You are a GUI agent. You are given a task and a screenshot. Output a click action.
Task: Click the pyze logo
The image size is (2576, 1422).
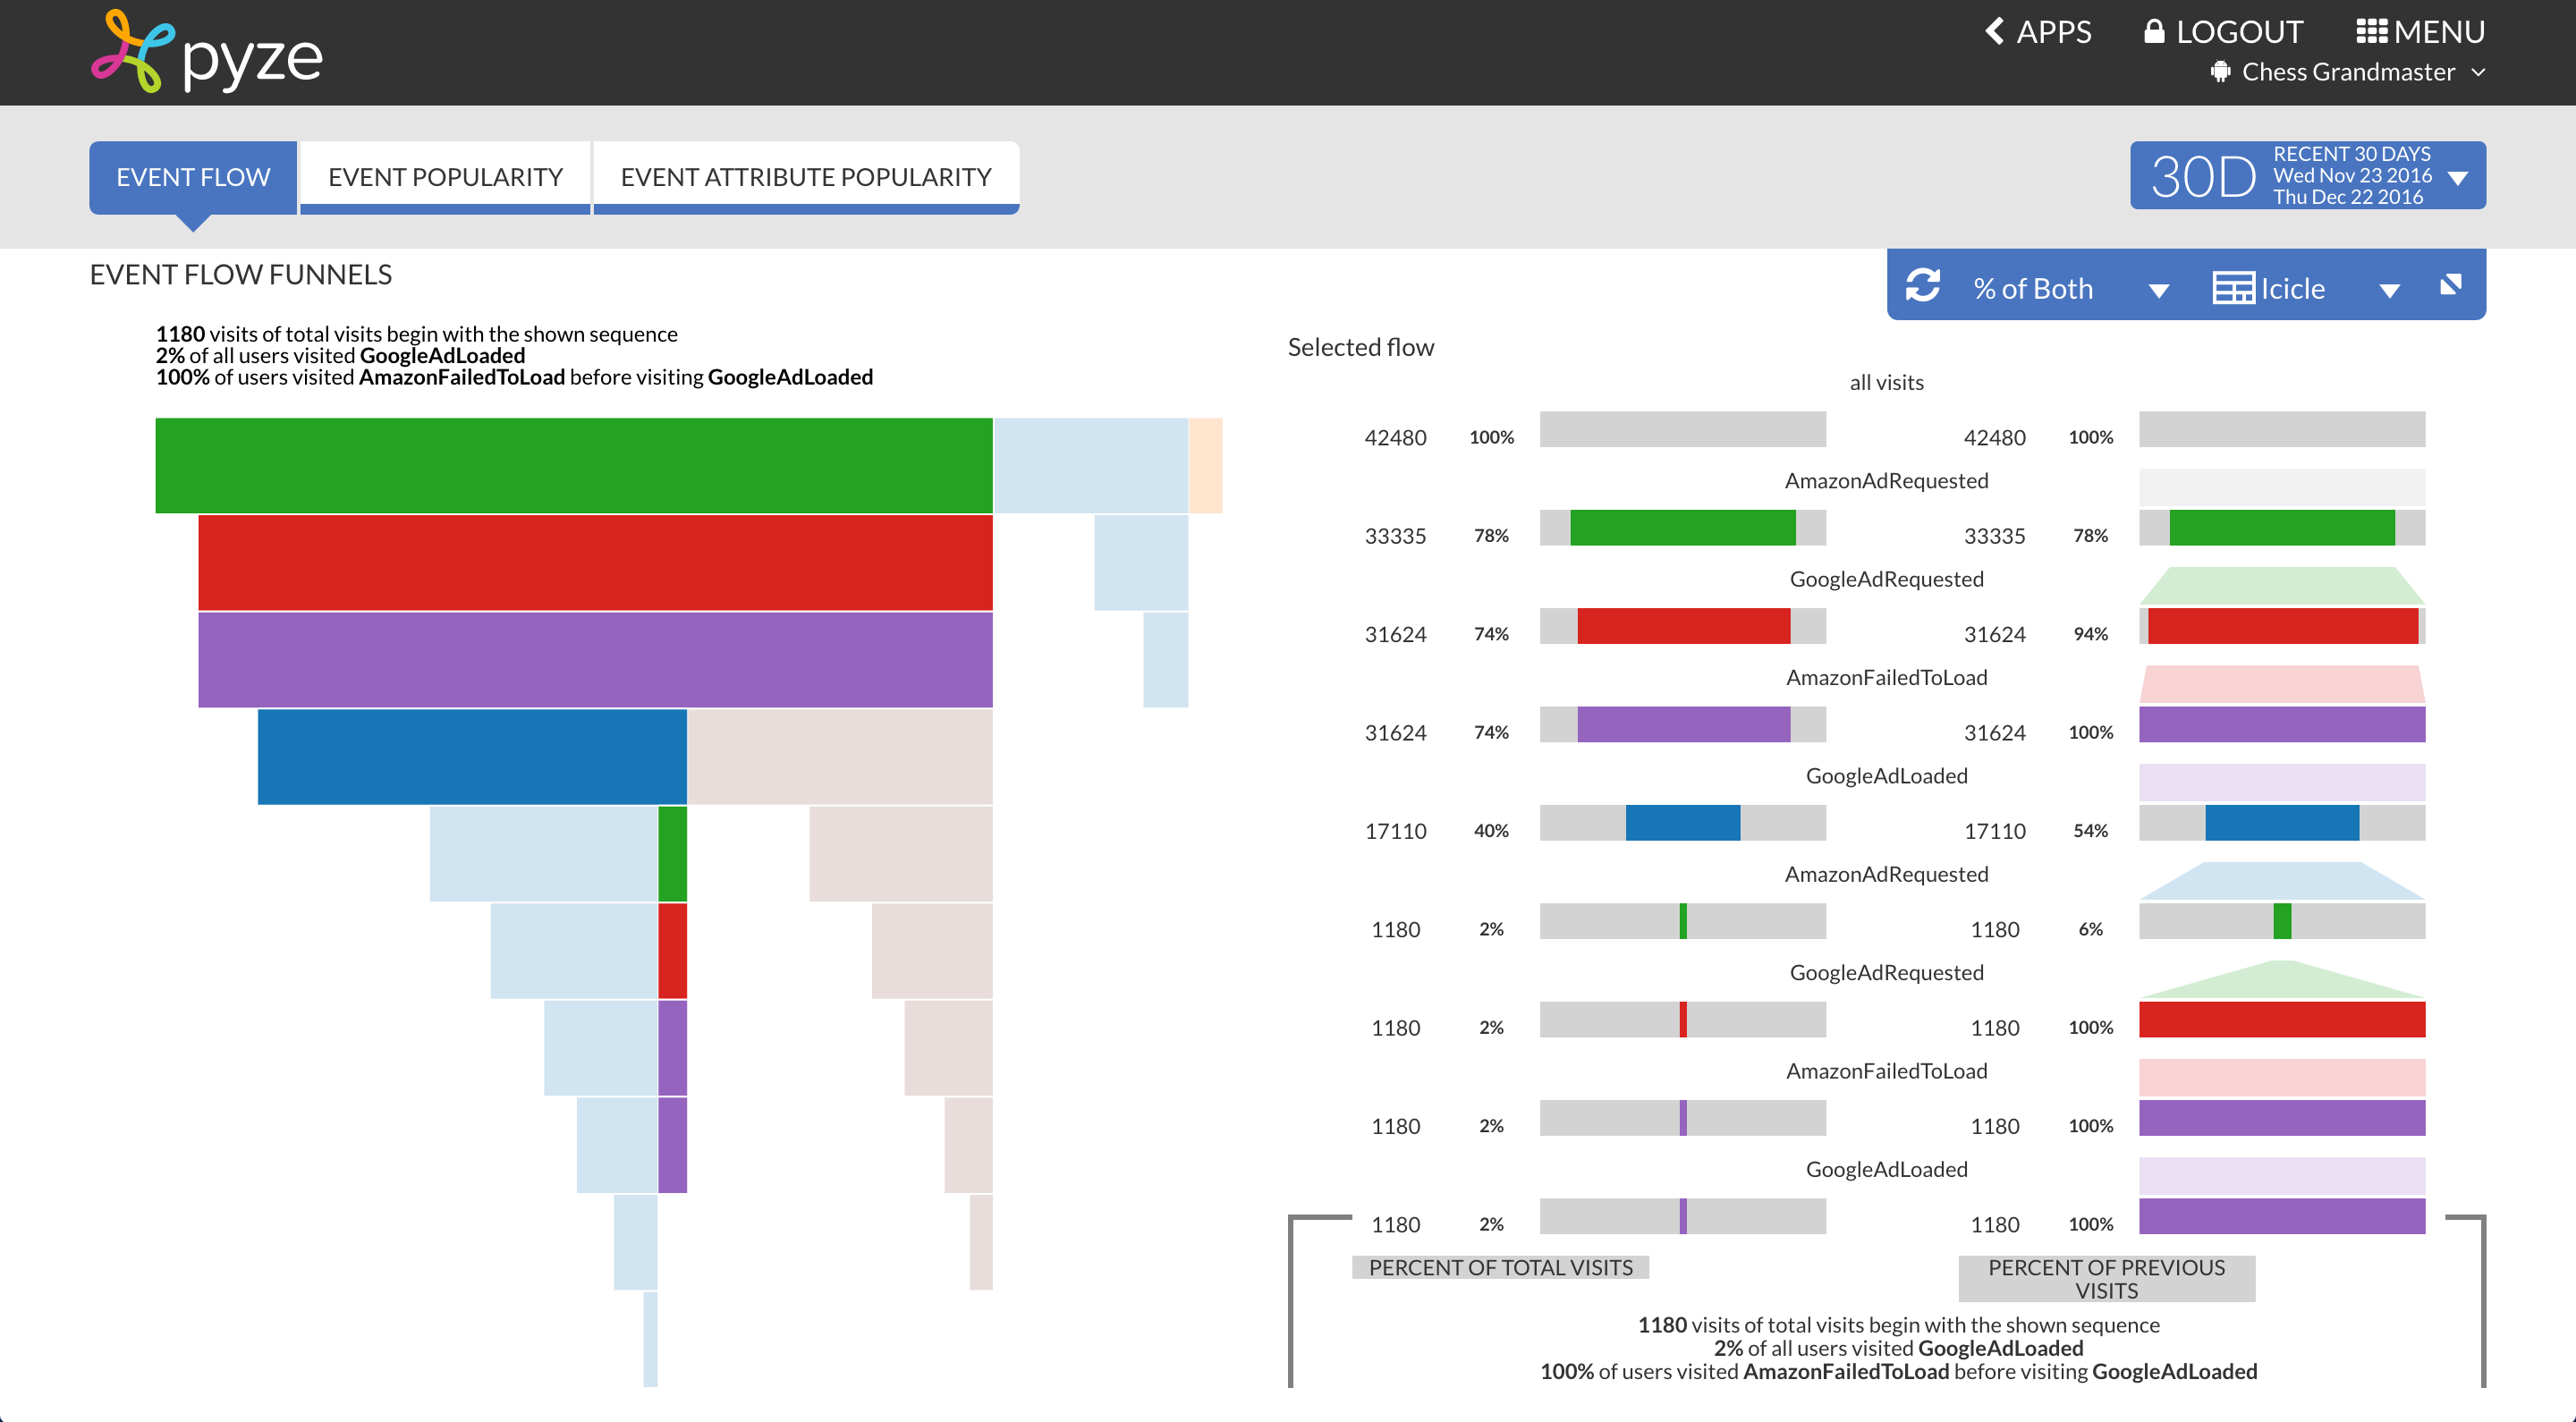[x=207, y=52]
